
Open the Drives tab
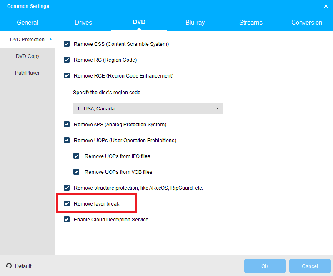click(x=83, y=23)
